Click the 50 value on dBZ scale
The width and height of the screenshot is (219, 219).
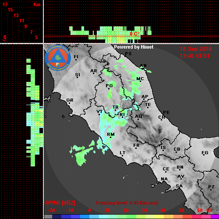tap(181, 210)
